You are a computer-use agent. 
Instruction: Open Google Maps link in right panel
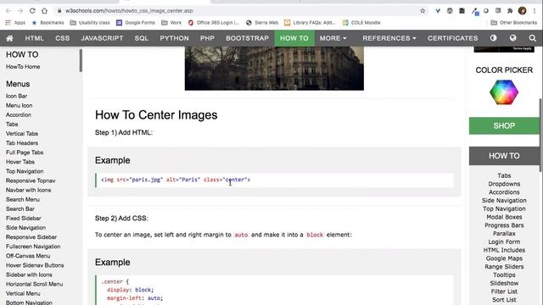(x=504, y=258)
